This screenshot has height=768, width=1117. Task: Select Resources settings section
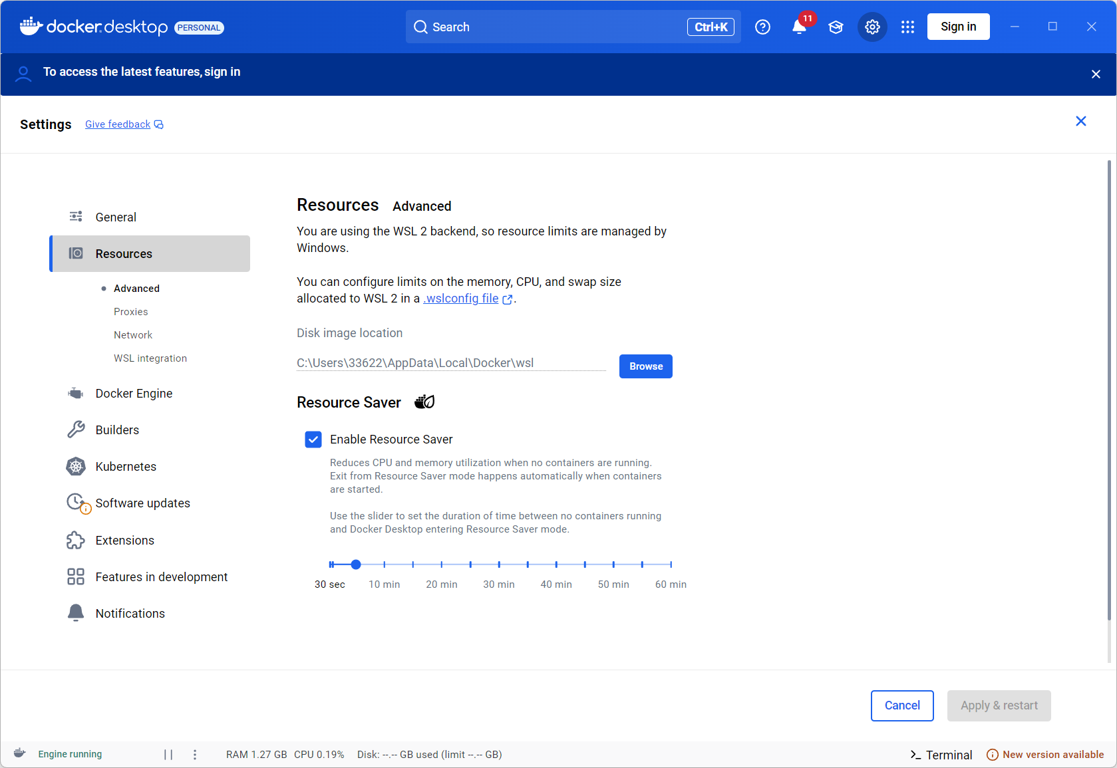(150, 253)
